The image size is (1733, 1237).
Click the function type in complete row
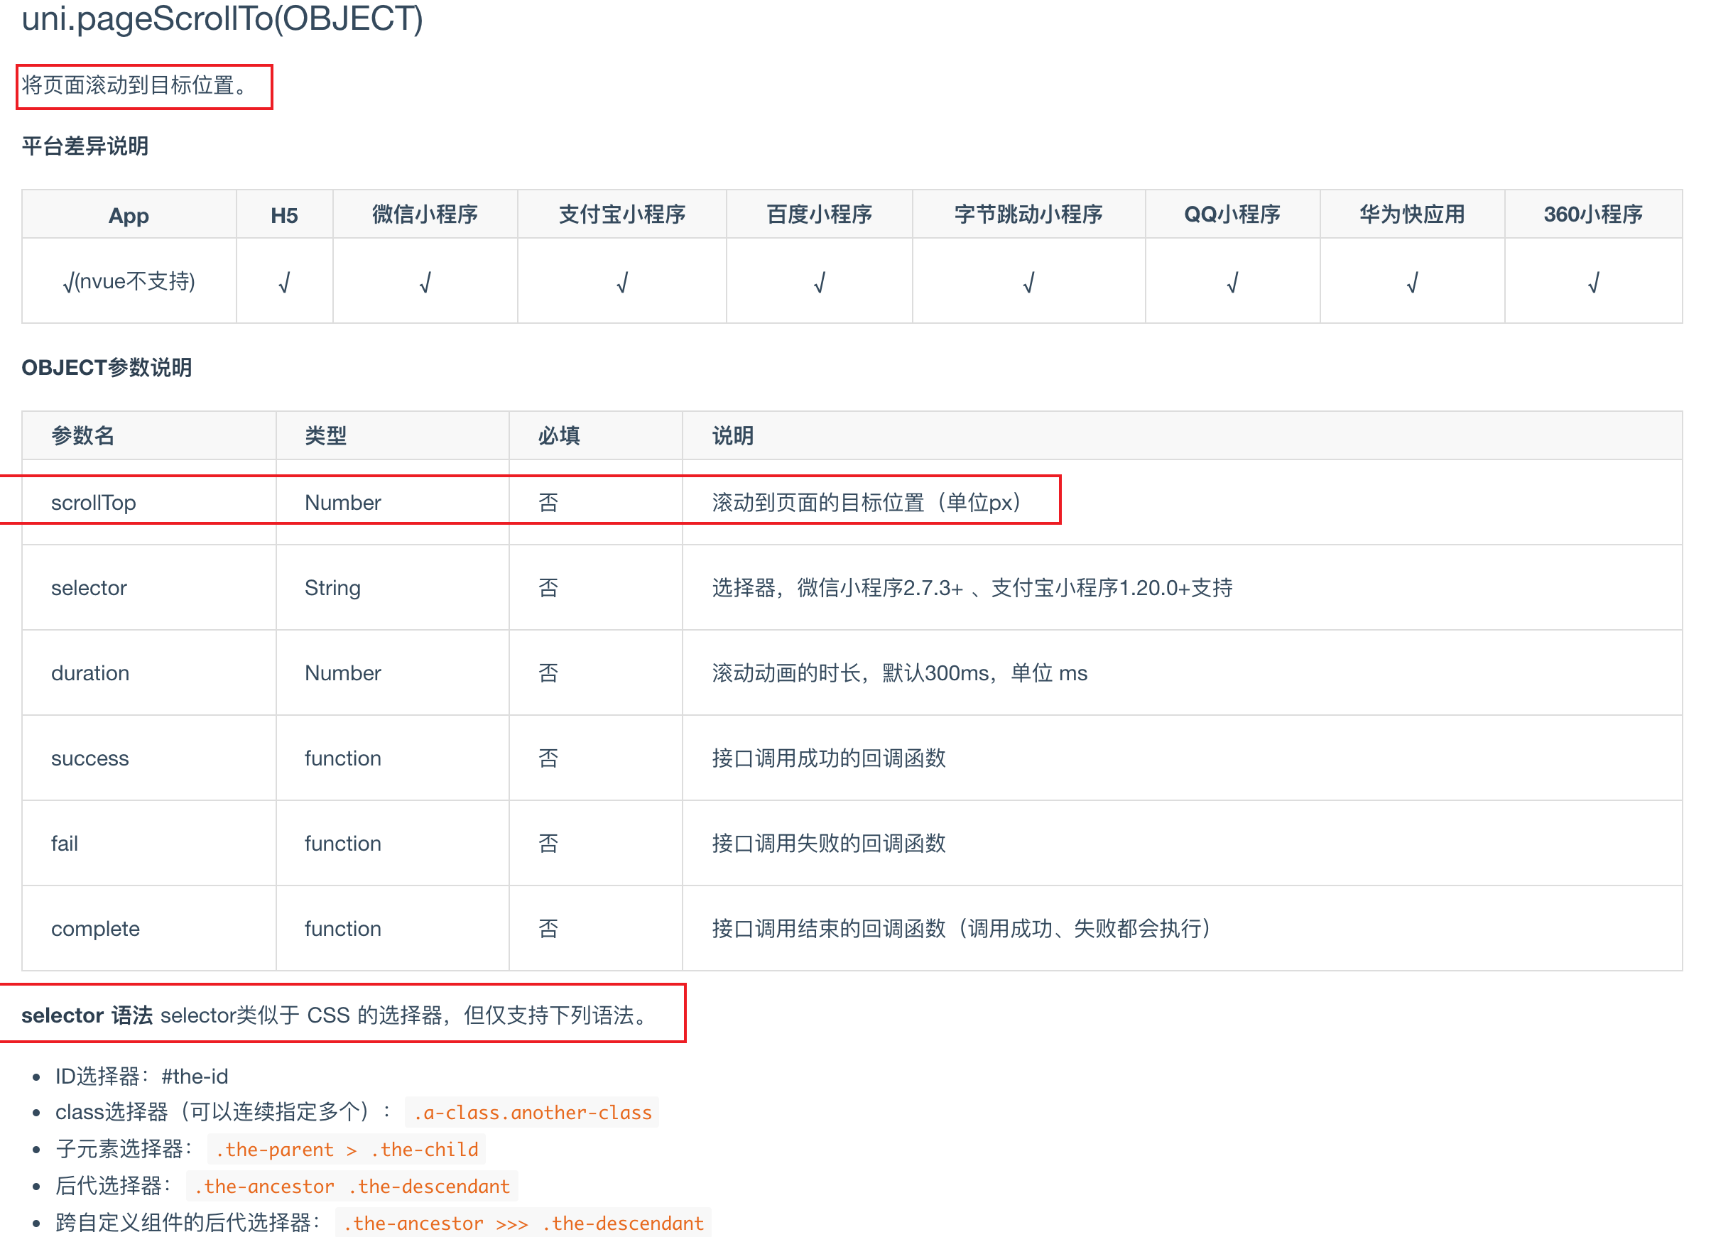coord(343,930)
